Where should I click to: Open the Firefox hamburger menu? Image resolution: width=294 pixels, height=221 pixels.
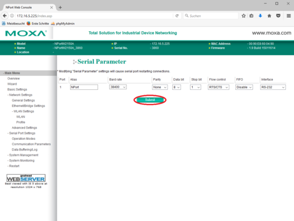[289, 16]
